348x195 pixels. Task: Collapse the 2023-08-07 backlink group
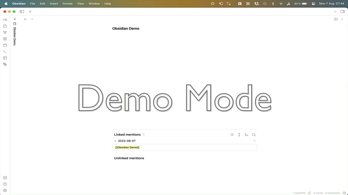pyautogui.click(x=115, y=141)
